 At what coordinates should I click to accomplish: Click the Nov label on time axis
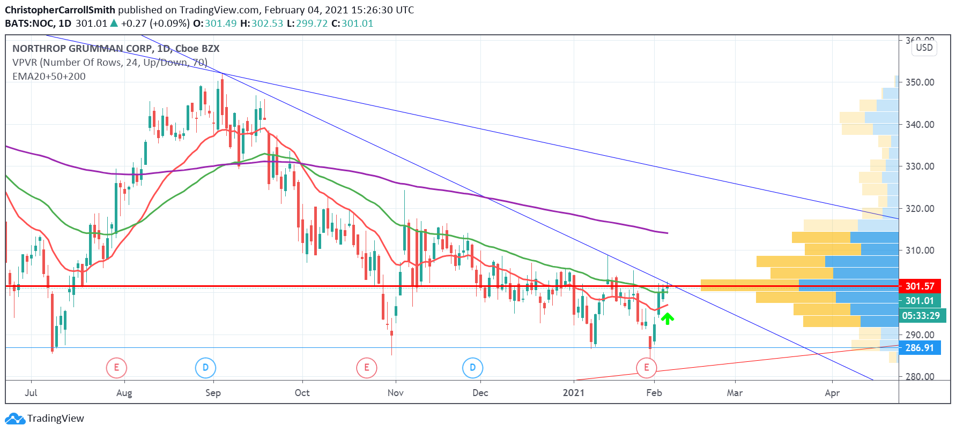click(x=396, y=393)
